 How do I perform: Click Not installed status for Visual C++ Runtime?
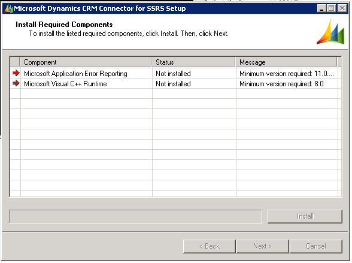click(x=173, y=84)
